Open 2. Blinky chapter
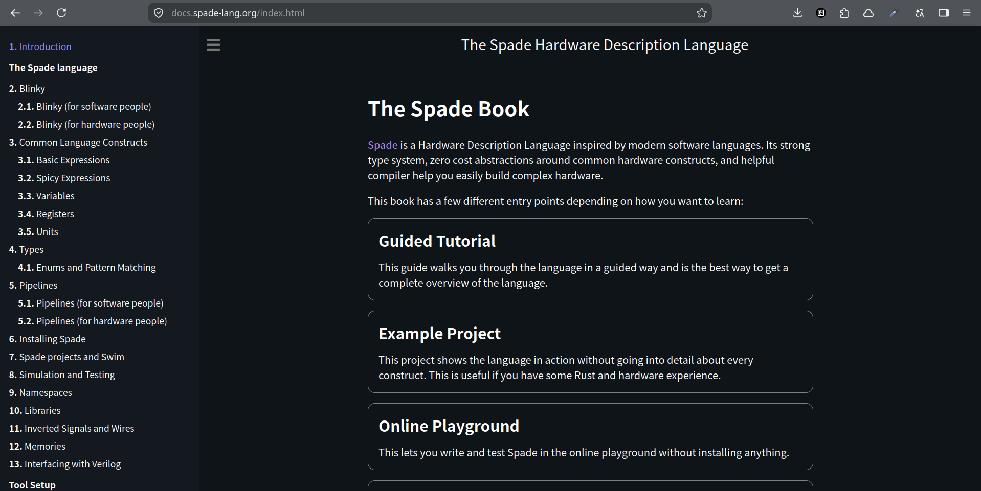 (27, 88)
